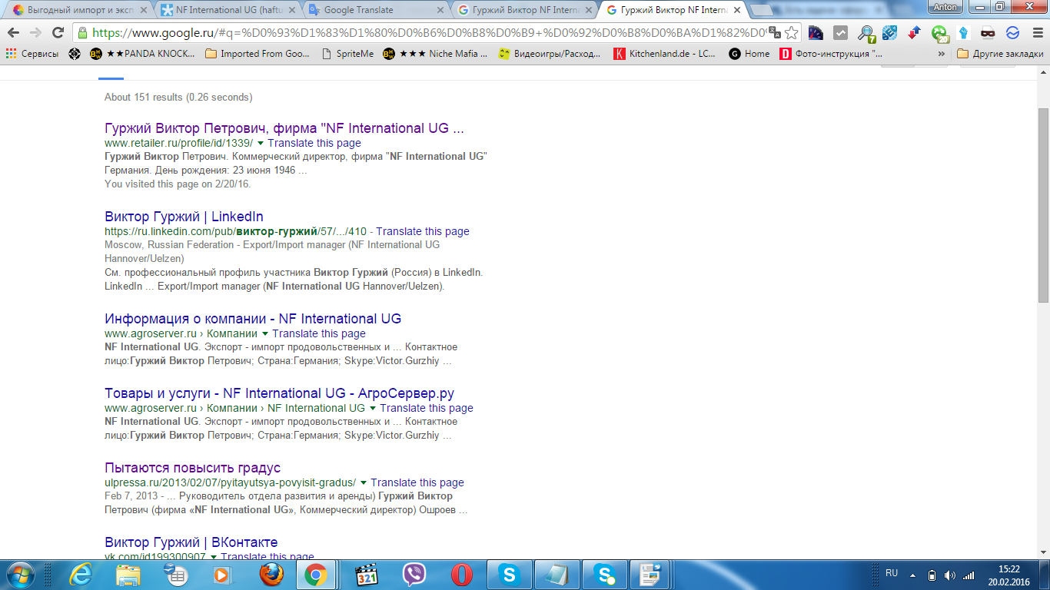Switch to the Chrome window on the taskbar
The image size is (1050, 590).
click(315, 575)
